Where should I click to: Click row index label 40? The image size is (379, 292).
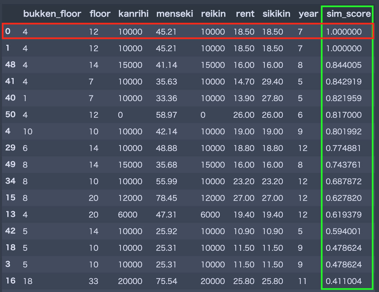coord(10,98)
